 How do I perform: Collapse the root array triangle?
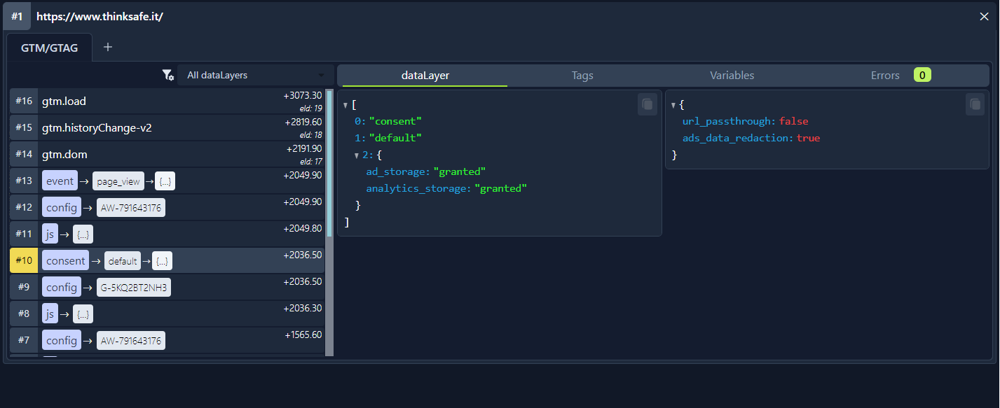pyautogui.click(x=345, y=105)
